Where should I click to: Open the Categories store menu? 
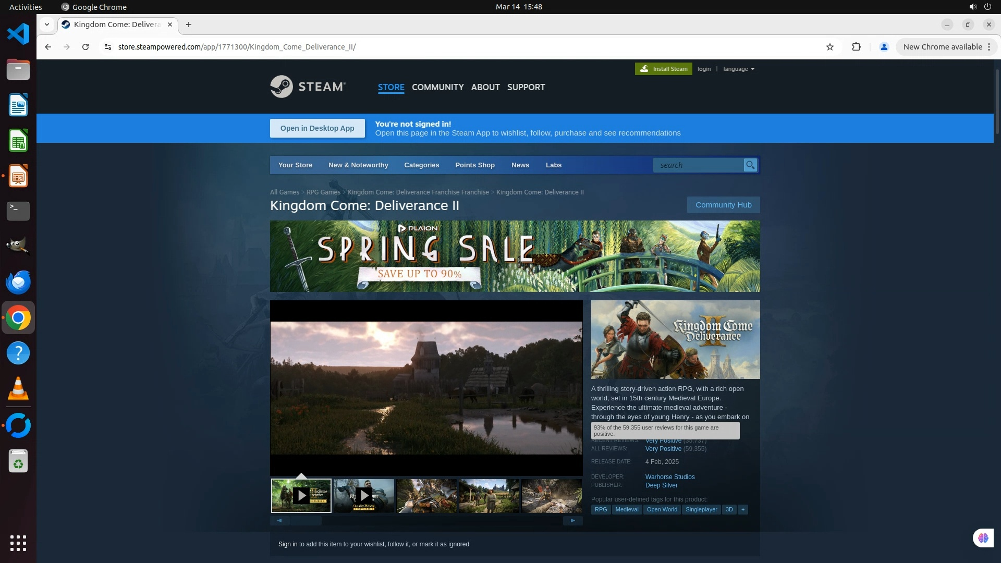pyautogui.click(x=421, y=165)
